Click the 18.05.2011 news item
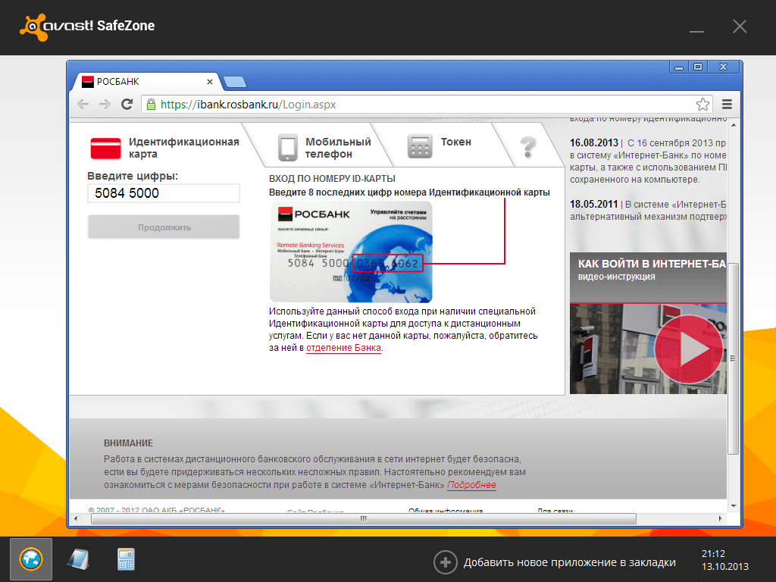This screenshot has height=582, width=776. pos(648,211)
